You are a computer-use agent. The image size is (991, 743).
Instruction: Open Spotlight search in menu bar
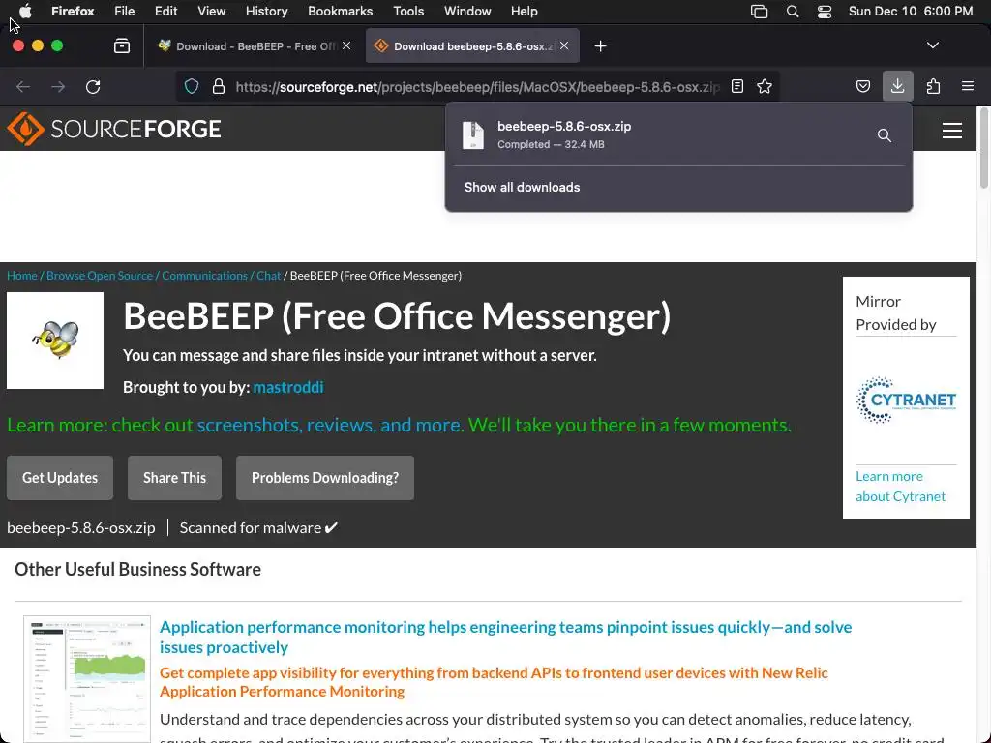792,12
